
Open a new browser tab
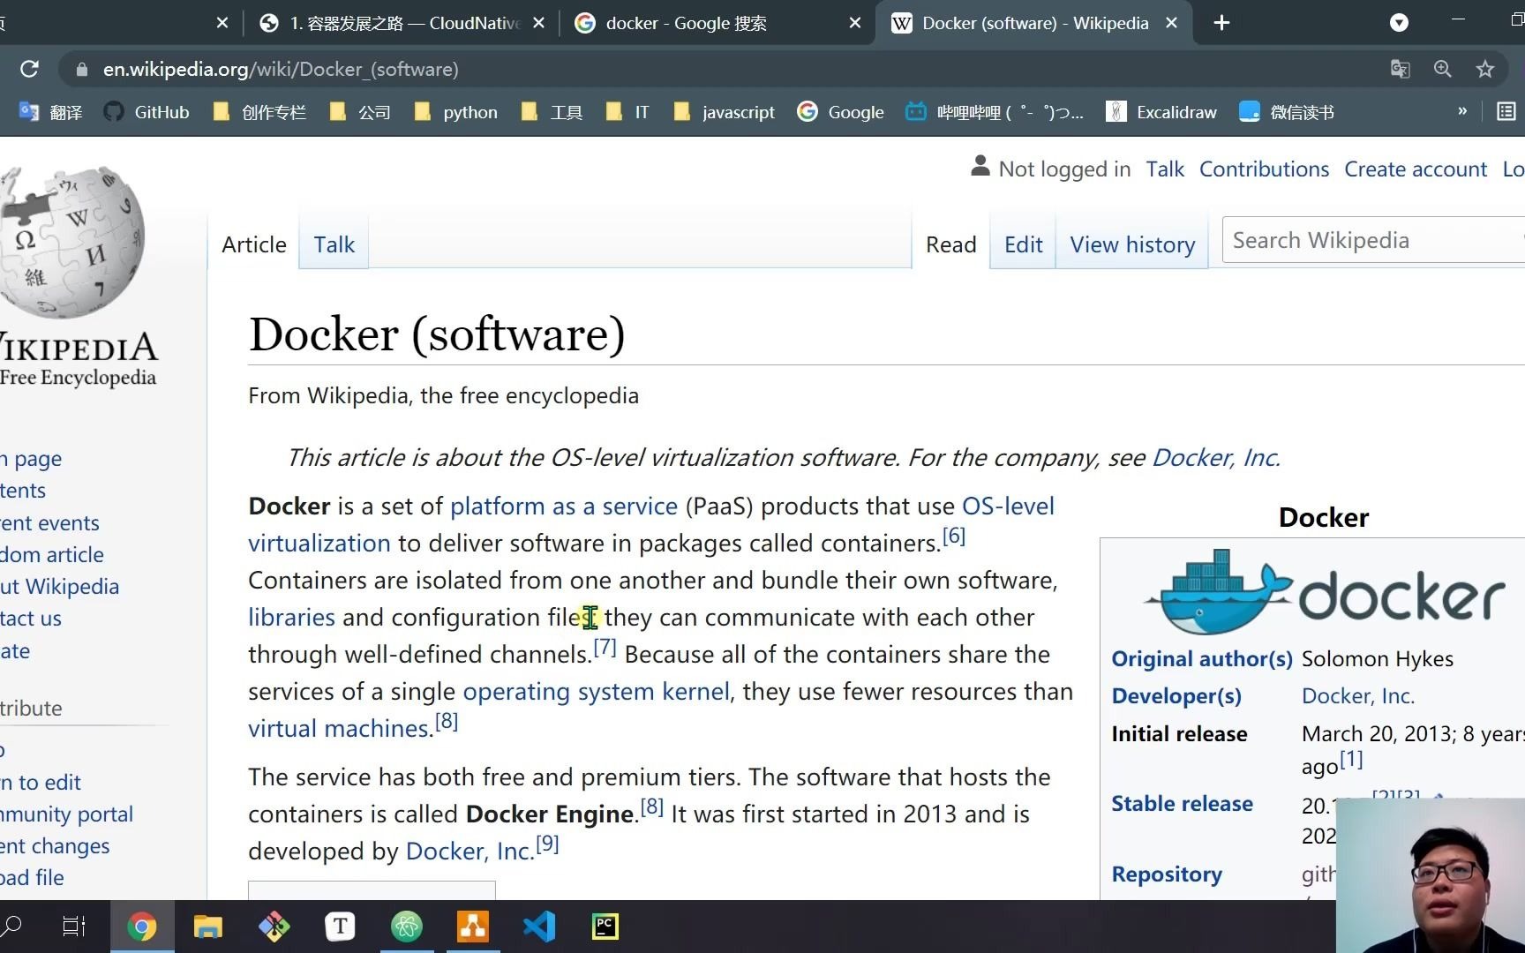(x=1221, y=23)
